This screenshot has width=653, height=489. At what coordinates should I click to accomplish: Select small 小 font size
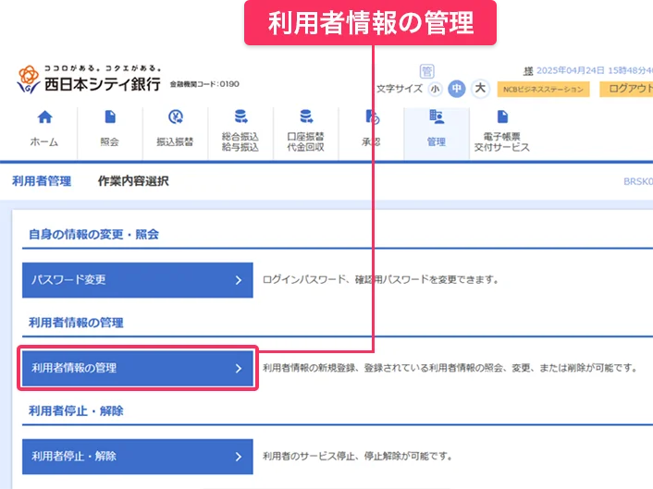tap(435, 89)
